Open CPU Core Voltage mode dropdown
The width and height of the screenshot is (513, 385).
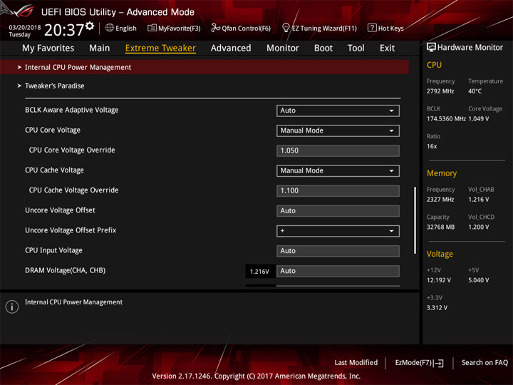[x=338, y=130]
